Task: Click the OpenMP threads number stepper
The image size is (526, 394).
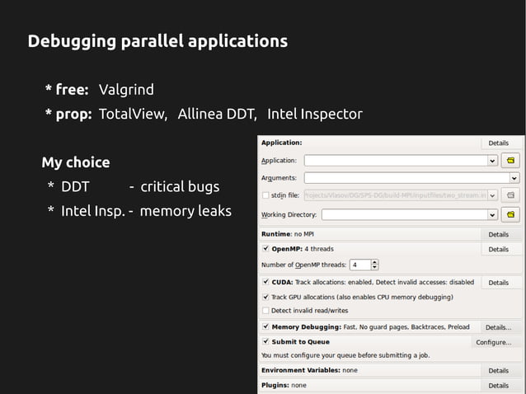Action: click(x=375, y=265)
